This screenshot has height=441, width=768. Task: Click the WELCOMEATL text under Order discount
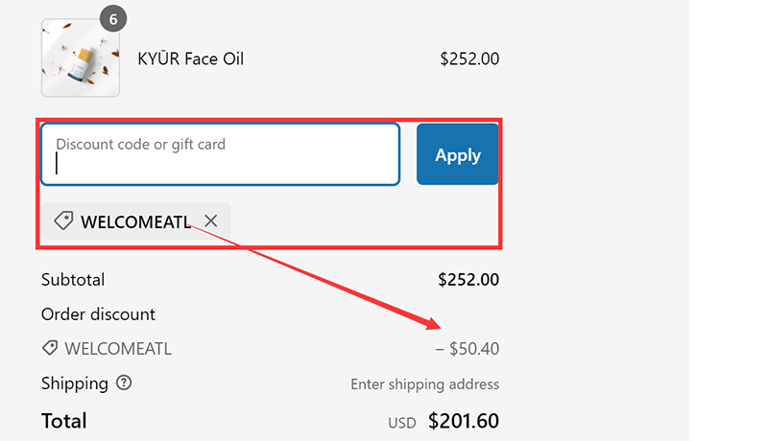(x=118, y=349)
